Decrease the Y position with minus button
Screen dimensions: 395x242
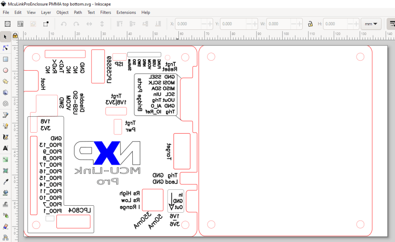coord(249,24)
